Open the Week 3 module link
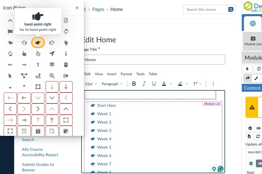 [104, 130]
